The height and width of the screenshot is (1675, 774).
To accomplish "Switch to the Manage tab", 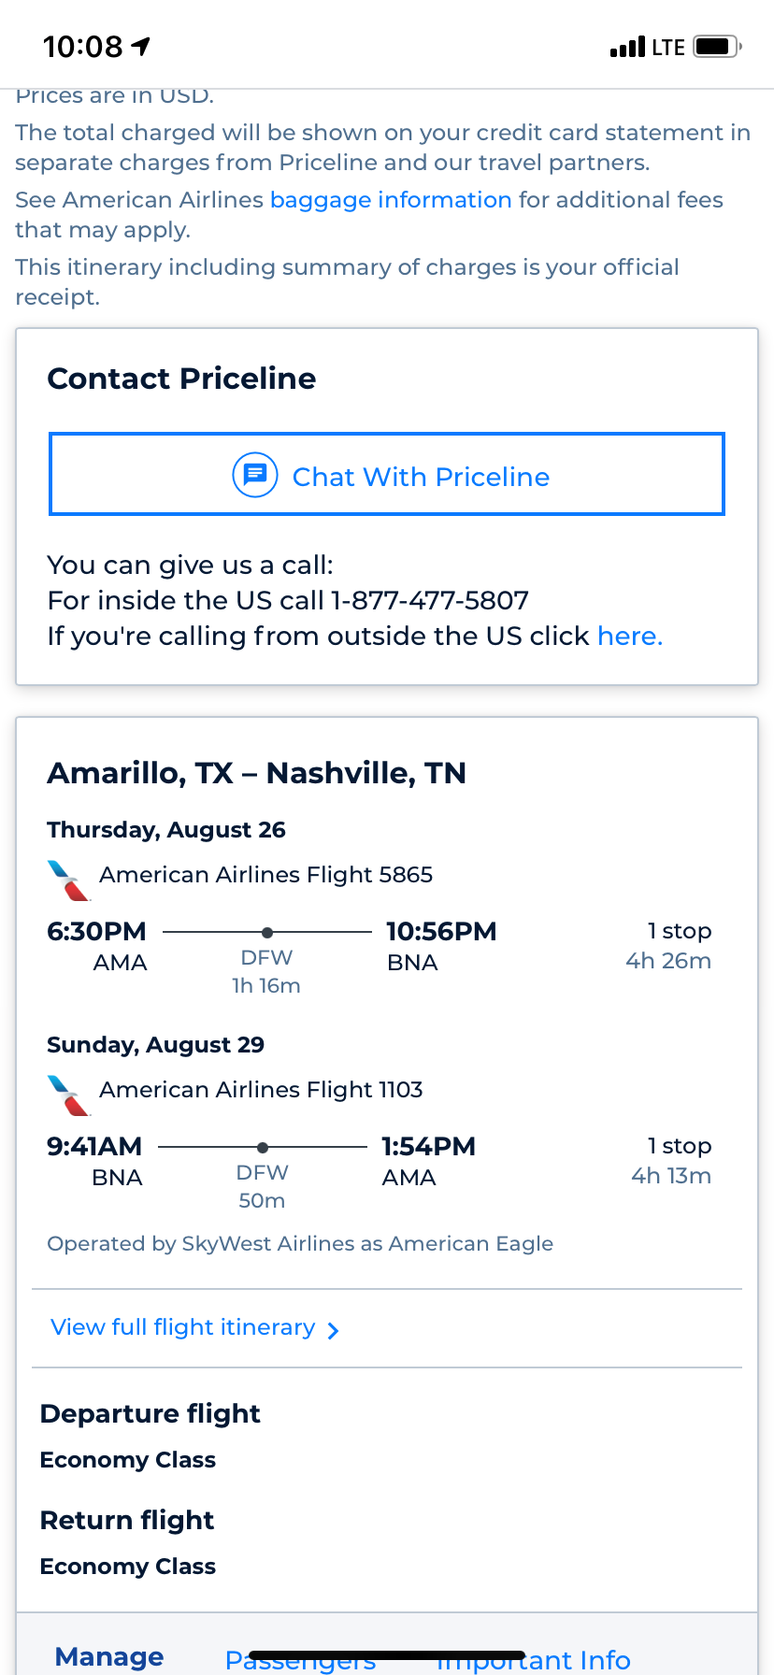I will tap(109, 1656).
